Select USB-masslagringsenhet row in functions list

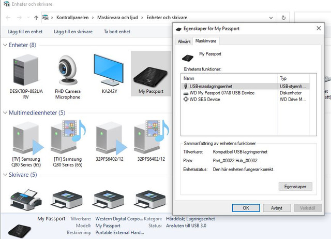click(x=245, y=86)
